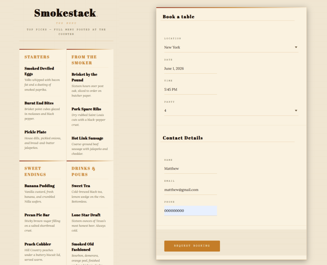Click the Sticky brown-sugar filling description
This screenshot has width=327, height=265.
[x=42, y=226]
